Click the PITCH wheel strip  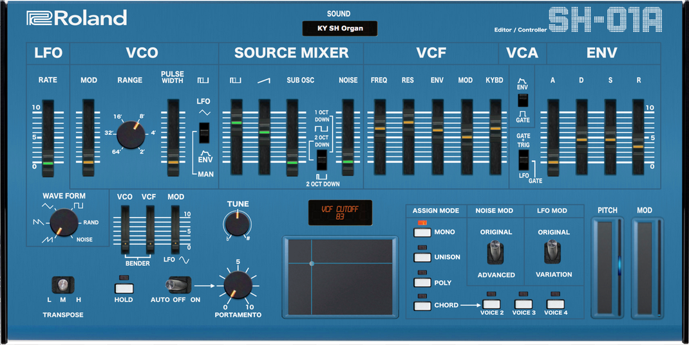click(608, 267)
